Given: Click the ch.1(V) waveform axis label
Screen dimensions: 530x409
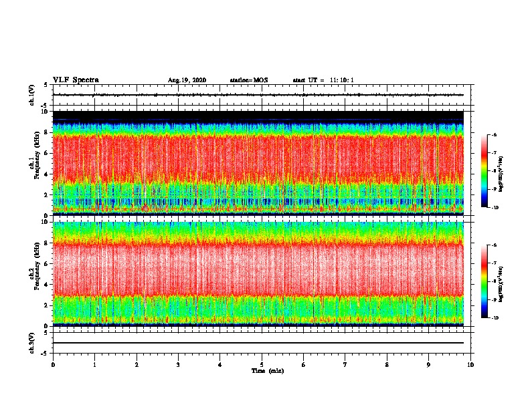Looking at the screenshot, I should coord(32,95).
